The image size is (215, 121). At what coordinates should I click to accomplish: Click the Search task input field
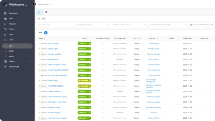pyautogui.click(x=55, y=25)
